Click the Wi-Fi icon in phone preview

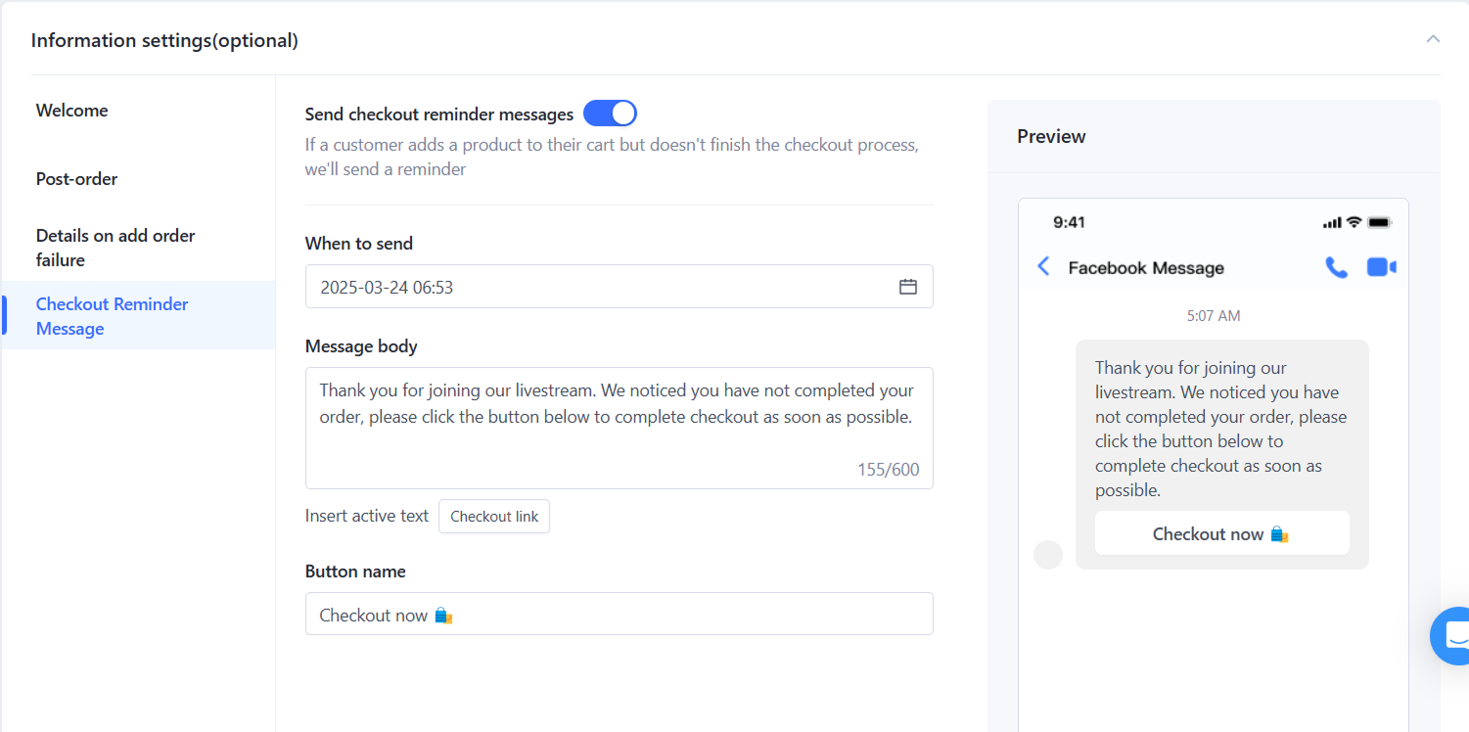pyautogui.click(x=1354, y=222)
